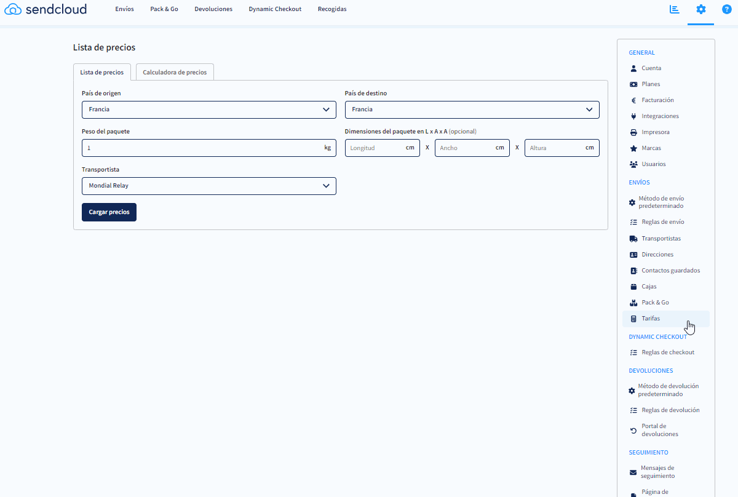This screenshot has height=497, width=738.
Task: Select the Impresora printer icon in sidebar
Action: pyautogui.click(x=633, y=132)
